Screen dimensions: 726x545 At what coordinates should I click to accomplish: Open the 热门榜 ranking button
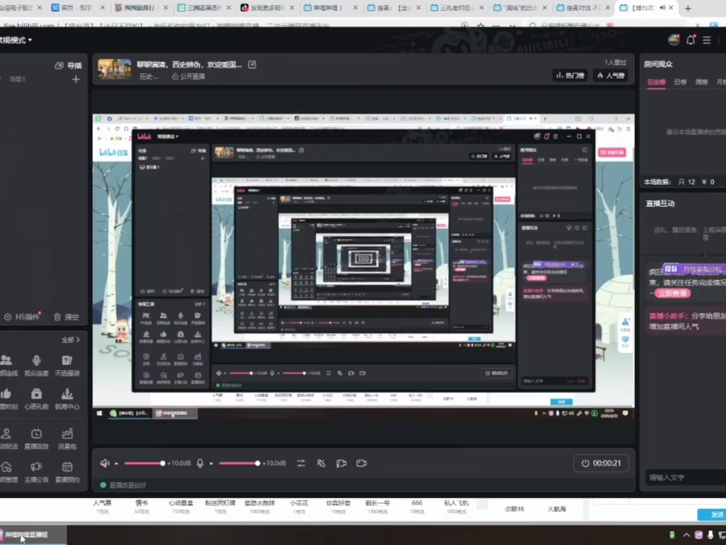[570, 75]
